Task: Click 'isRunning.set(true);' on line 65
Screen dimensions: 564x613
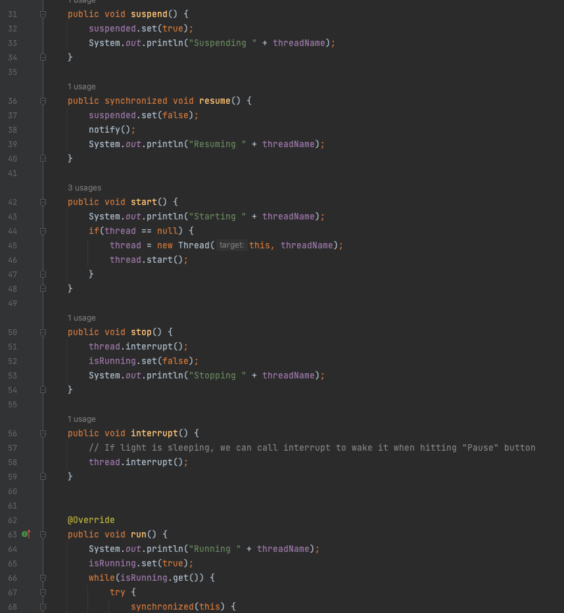Action: pos(141,564)
